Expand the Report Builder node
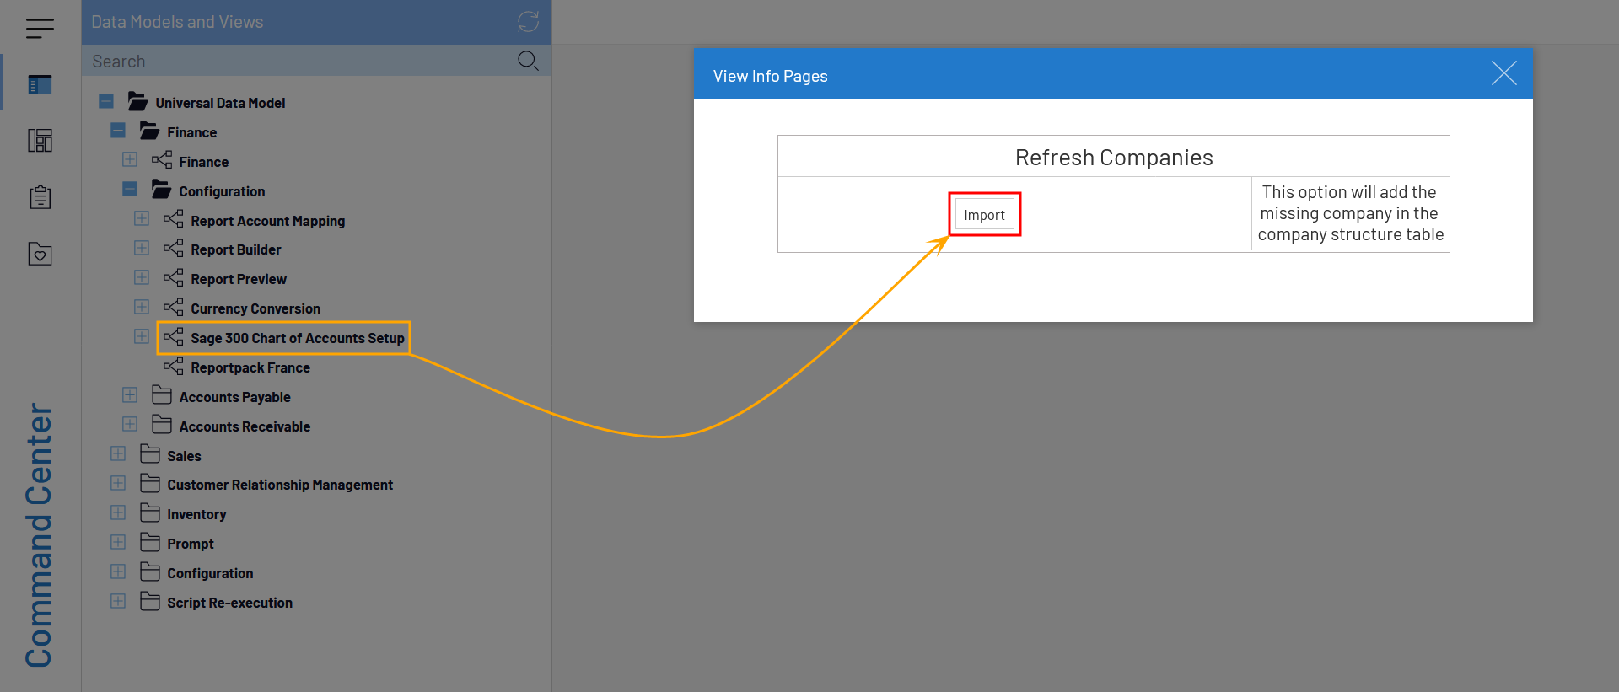 coord(142,249)
